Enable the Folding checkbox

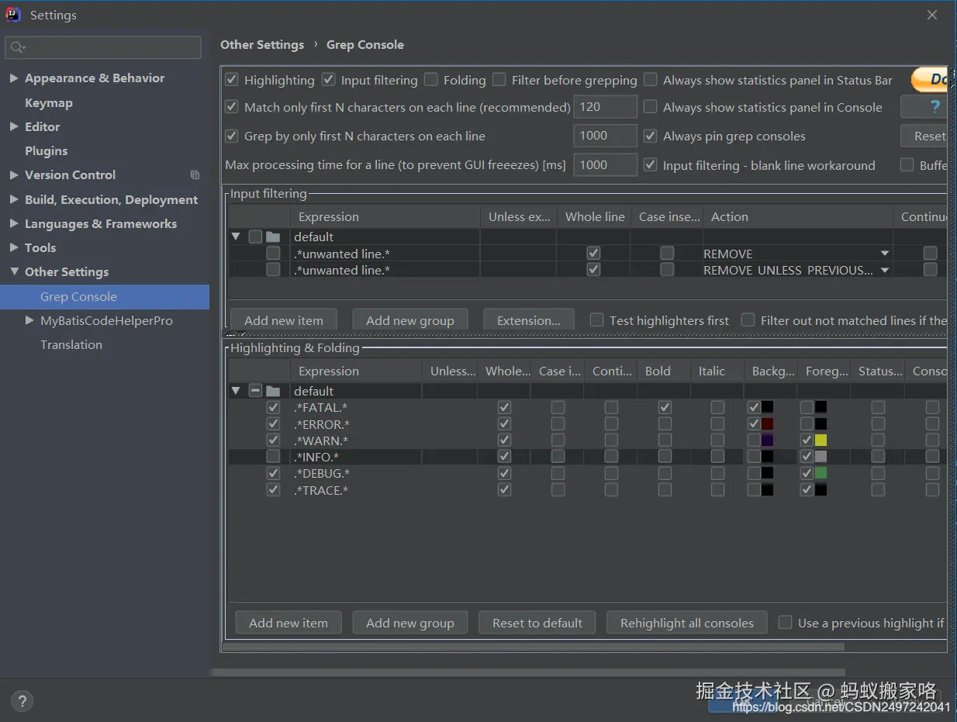[431, 80]
